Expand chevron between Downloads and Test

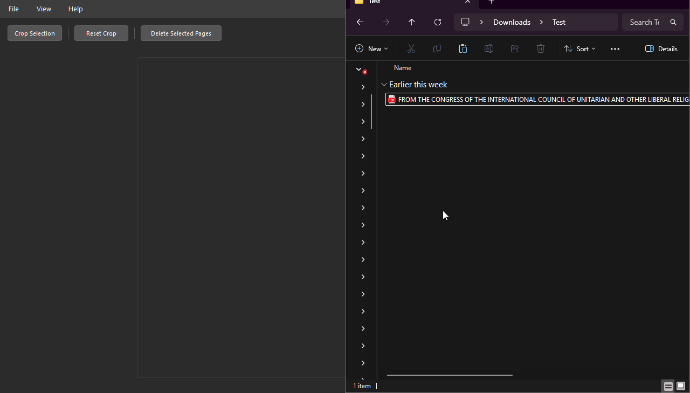coord(541,22)
